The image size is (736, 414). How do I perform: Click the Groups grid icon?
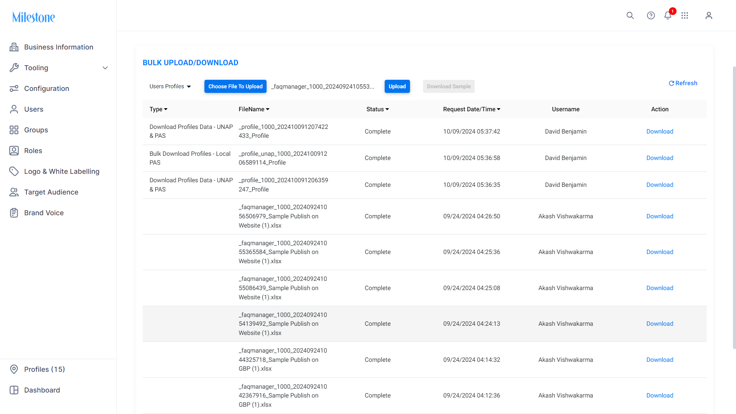[x=14, y=130]
